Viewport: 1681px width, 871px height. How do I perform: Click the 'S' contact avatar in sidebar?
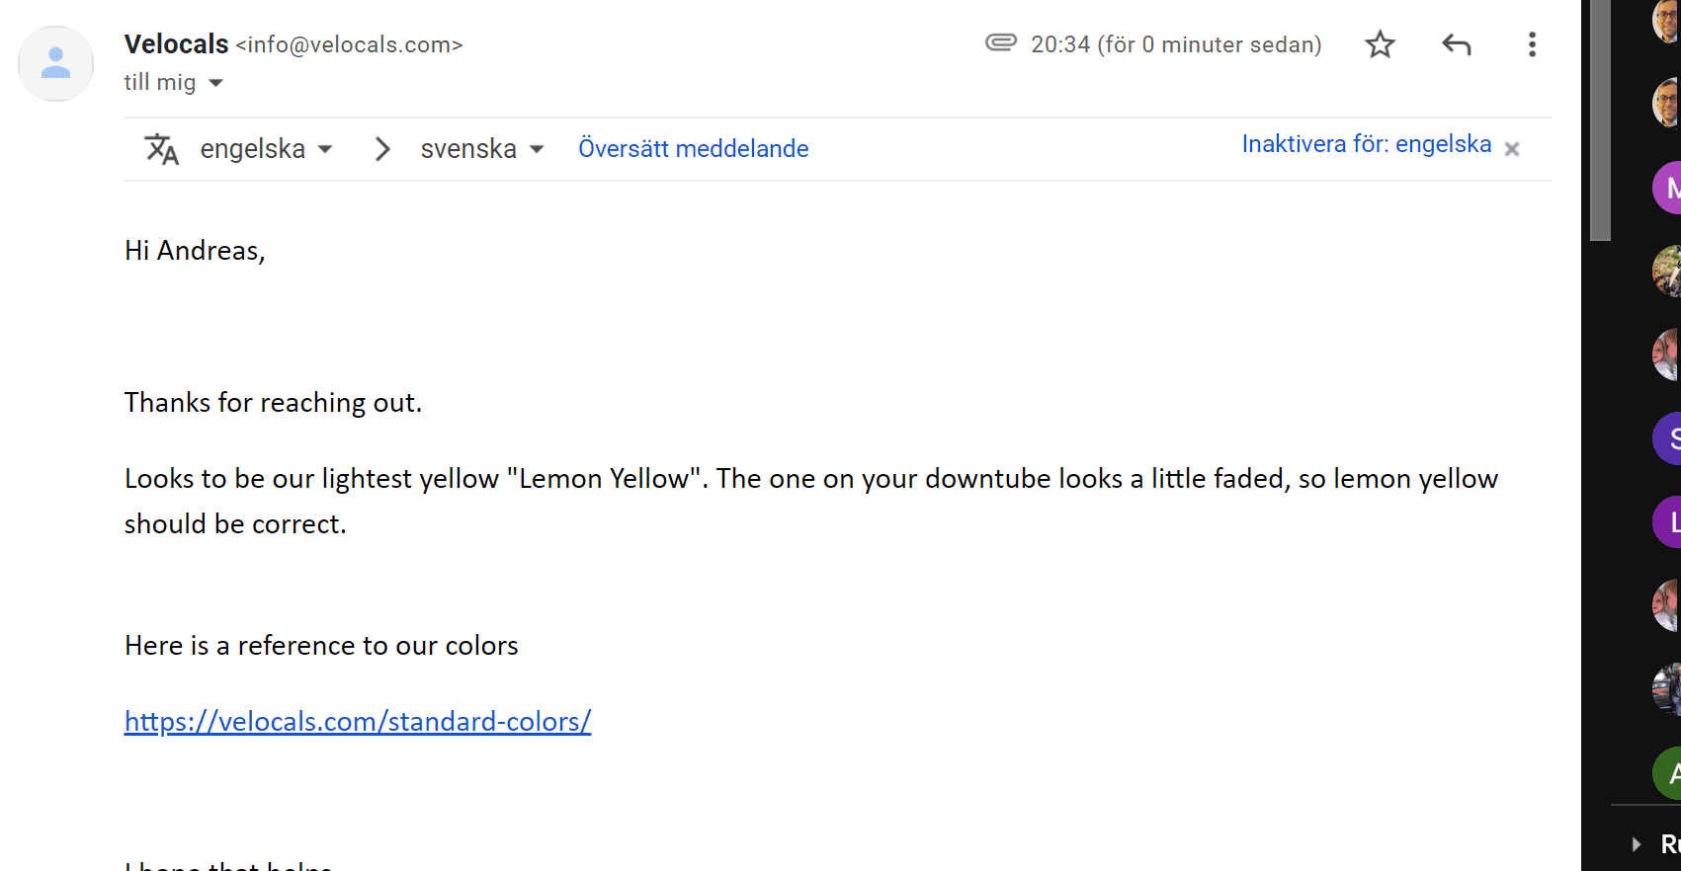[1668, 437]
